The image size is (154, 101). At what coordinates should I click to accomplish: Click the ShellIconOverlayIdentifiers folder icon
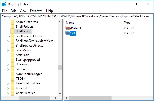[12, 41]
